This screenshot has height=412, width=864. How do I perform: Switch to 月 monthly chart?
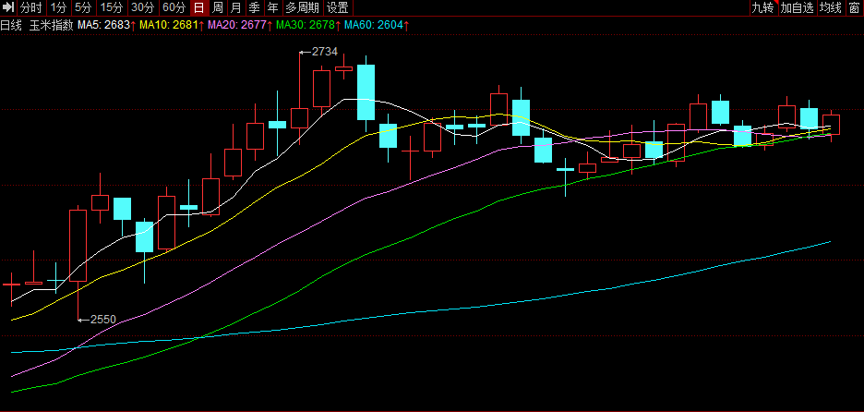point(235,7)
